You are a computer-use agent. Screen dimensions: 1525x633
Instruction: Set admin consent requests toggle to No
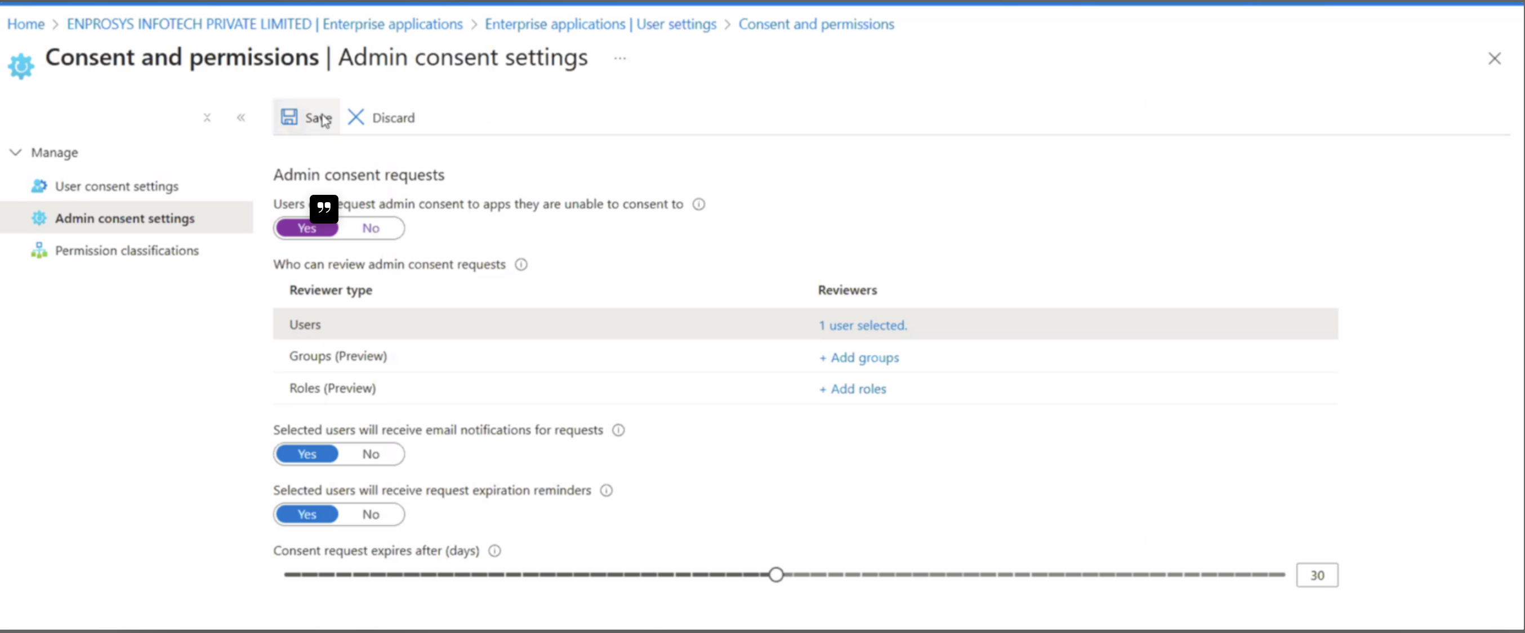pos(371,229)
